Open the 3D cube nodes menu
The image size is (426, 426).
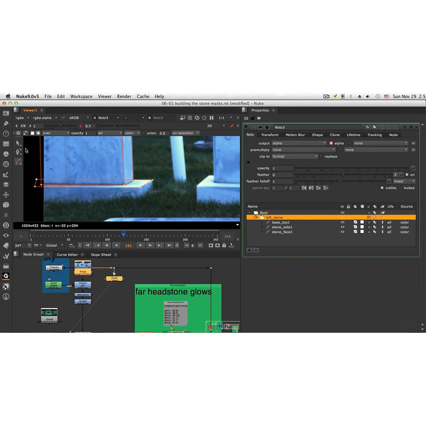click(x=6, y=204)
